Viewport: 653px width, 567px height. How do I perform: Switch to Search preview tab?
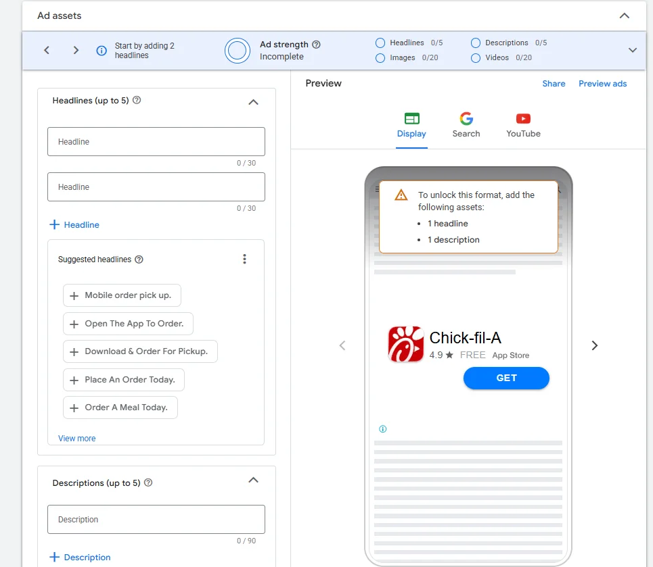click(466, 126)
